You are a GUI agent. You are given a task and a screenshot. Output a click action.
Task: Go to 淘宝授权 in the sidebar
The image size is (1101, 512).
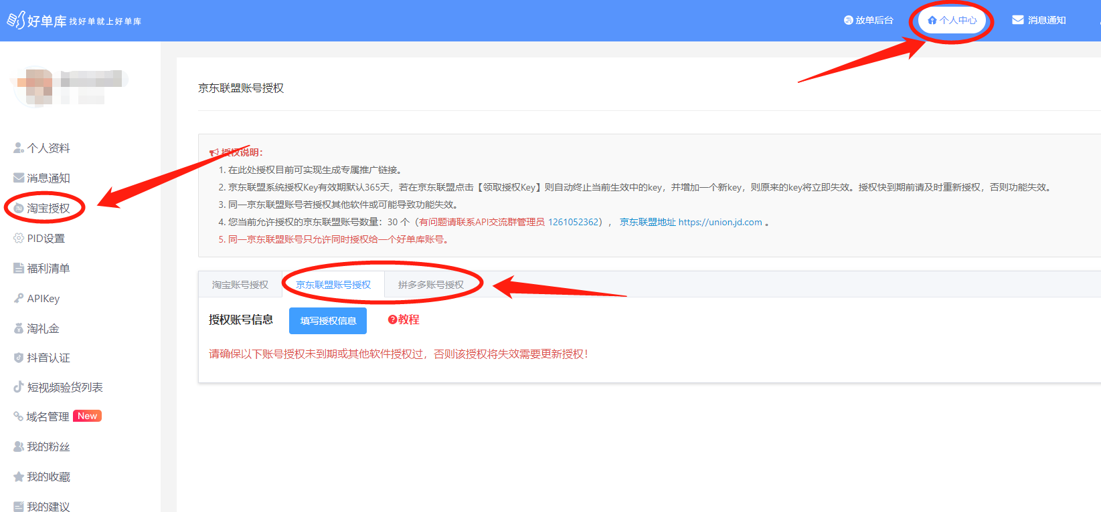click(48, 208)
